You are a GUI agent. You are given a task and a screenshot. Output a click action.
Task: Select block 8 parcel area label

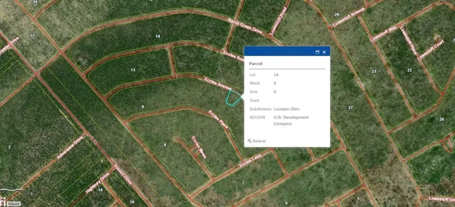point(165,145)
